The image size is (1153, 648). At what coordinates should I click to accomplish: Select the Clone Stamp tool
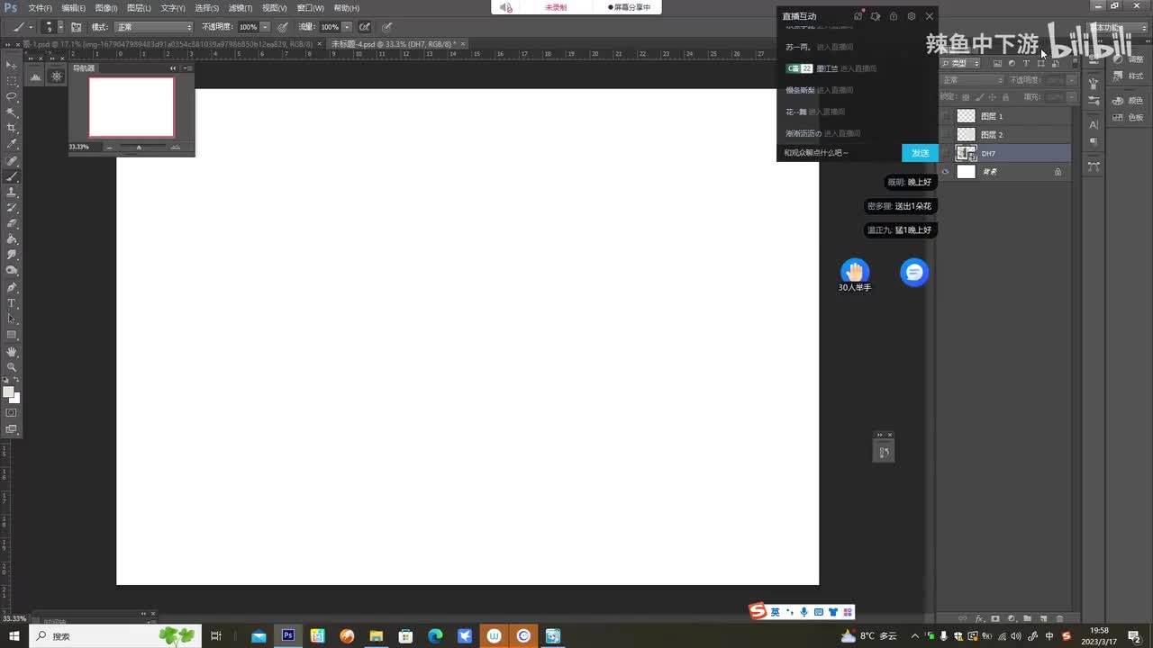12,193
